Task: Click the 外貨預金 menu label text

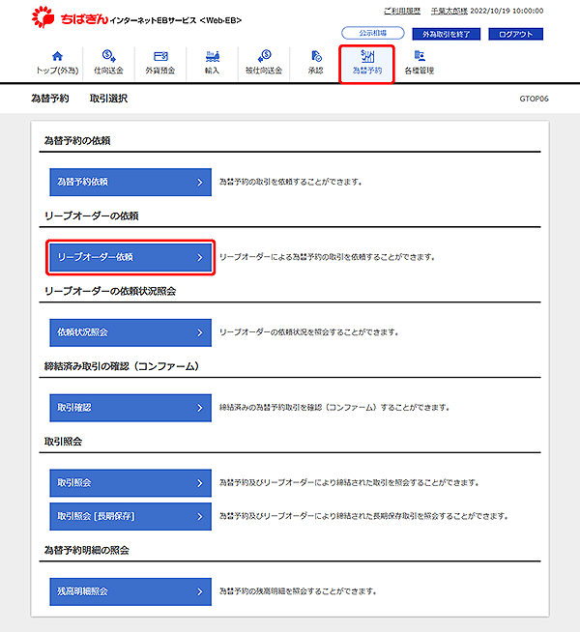Action: coord(160,71)
